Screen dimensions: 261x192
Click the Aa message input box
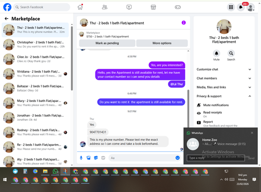(x=142, y=158)
